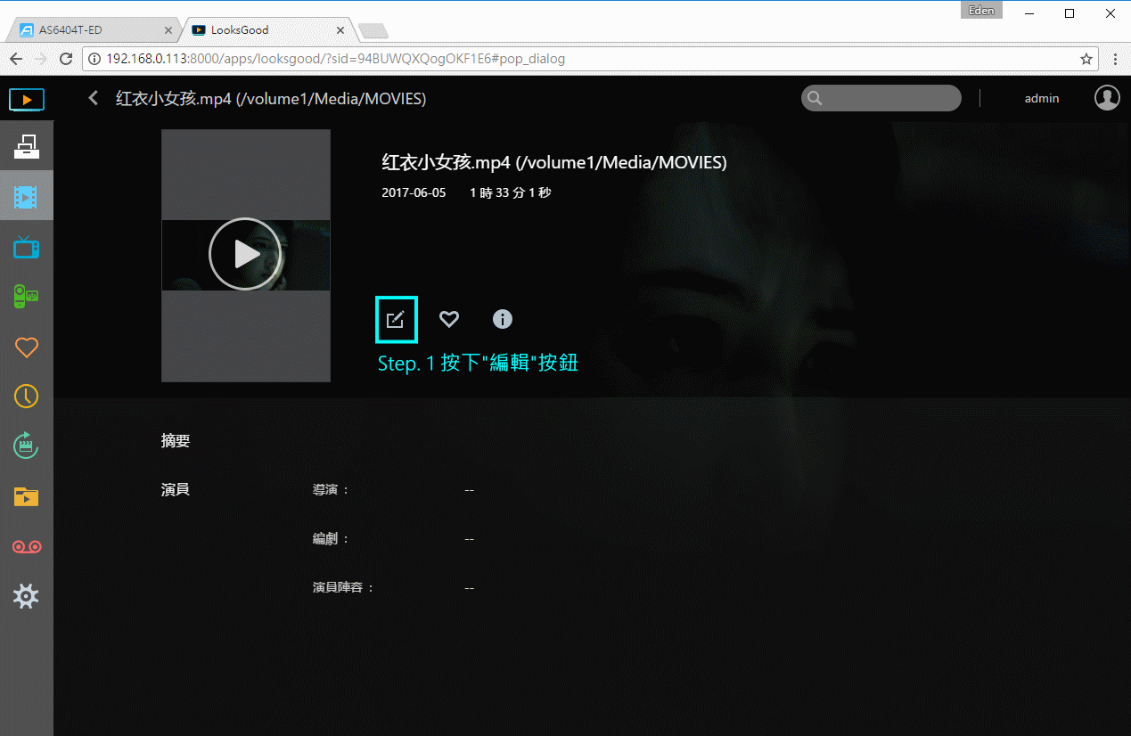
Task: Open Favorites heart in the sidebar
Action: 27,347
